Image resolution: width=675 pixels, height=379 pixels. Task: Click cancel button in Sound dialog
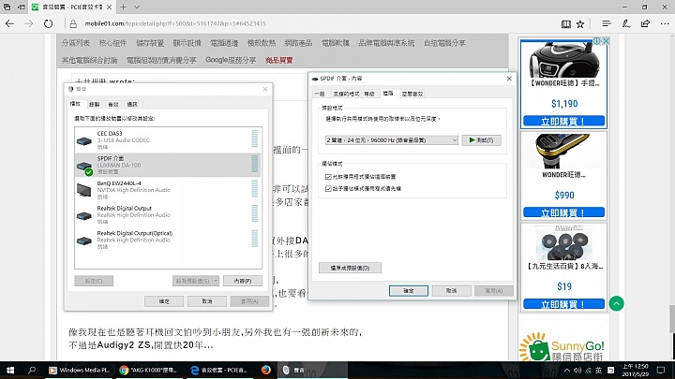(207, 301)
